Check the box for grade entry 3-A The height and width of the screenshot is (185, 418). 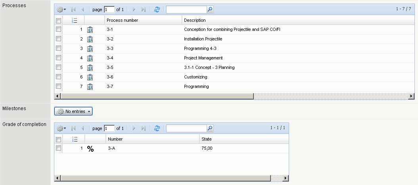(58, 148)
